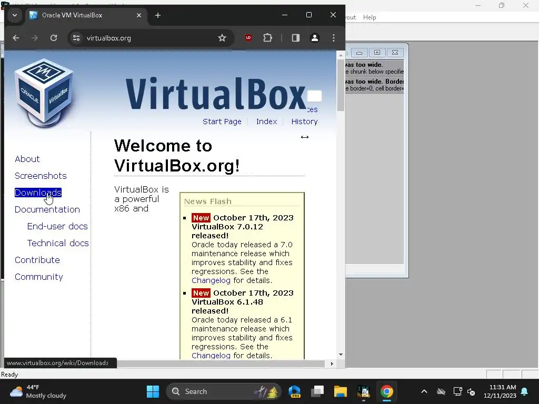Open the weather widget showing 44°F

click(x=38, y=391)
